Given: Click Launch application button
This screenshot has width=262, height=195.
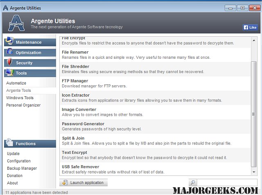Looking at the screenshot, I should [x=84, y=182].
